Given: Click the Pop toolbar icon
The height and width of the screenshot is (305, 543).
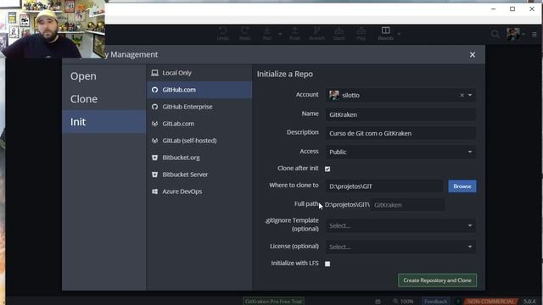Looking at the screenshot, I should pyautogui.click(x=361, y=34).
